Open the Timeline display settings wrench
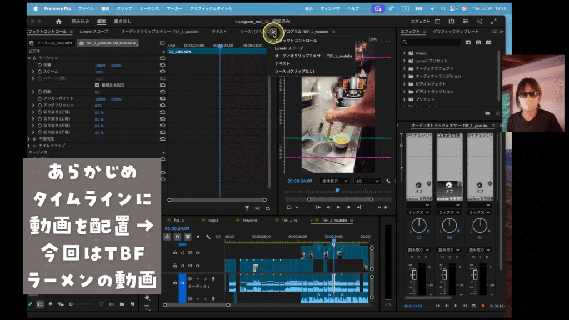 click(x=208, y=237)
